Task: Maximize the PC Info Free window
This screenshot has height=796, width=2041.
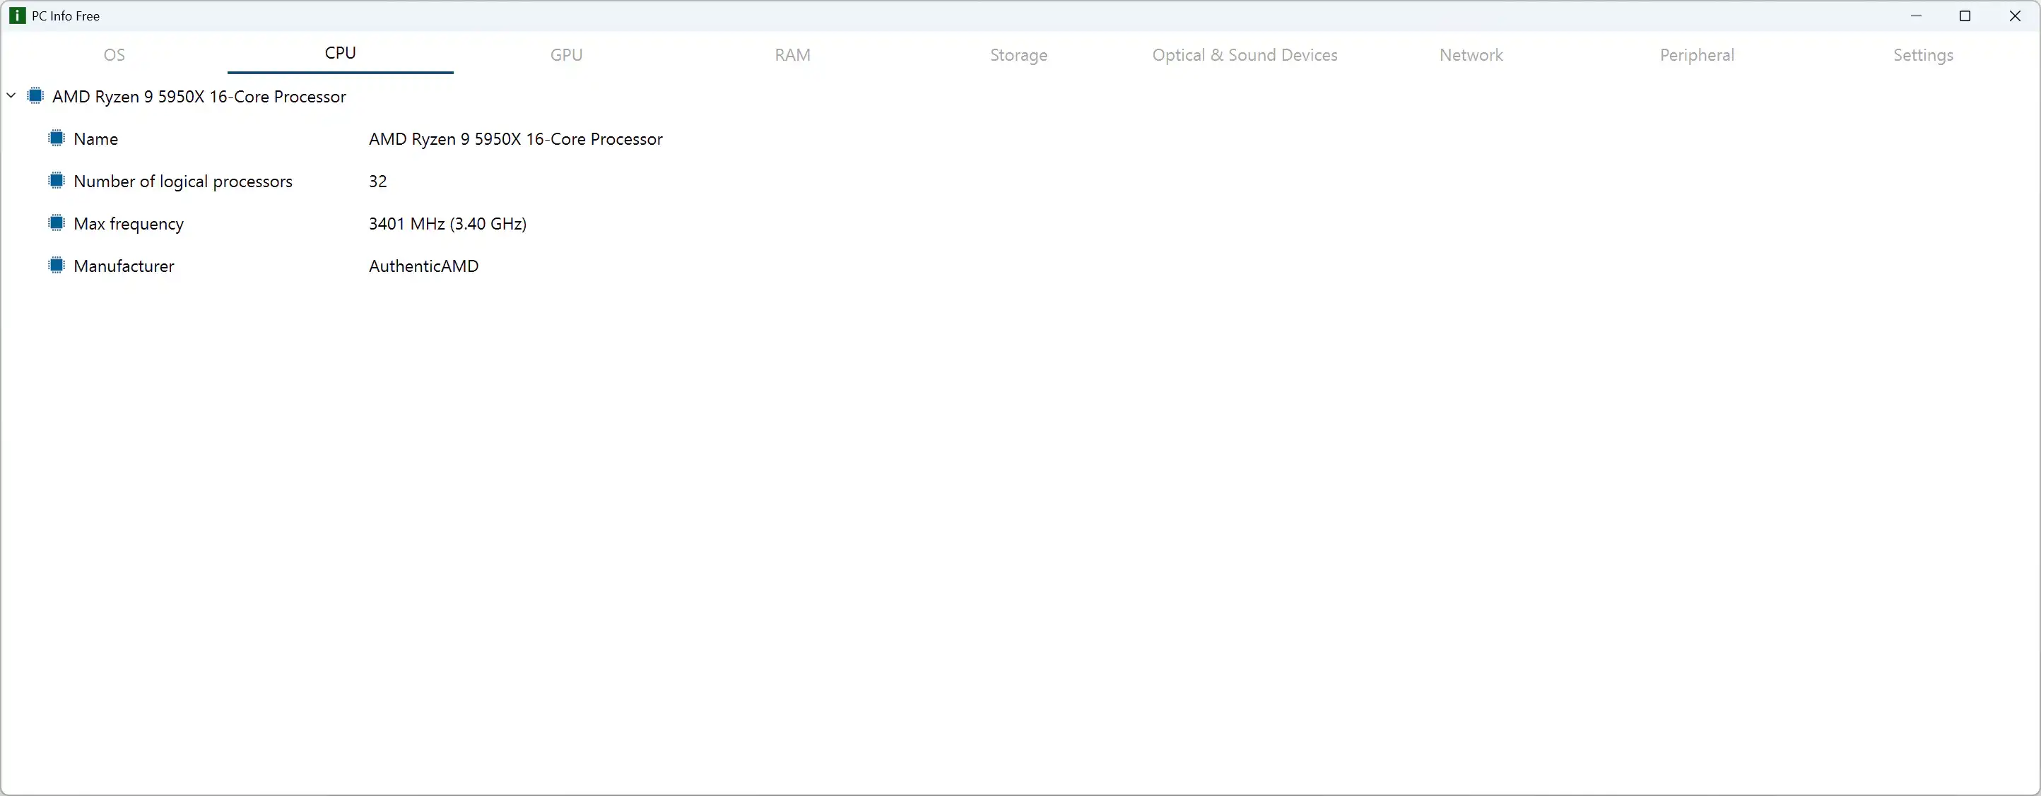Action: (1965, 16)
